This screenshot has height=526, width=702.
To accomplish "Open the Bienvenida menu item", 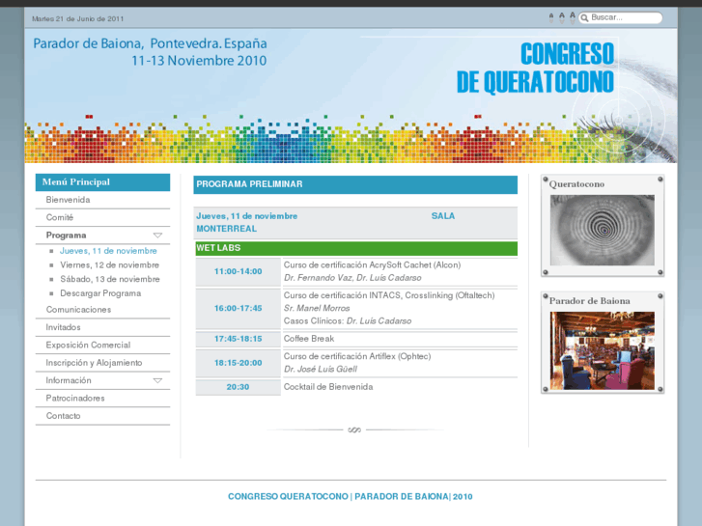I will (68, 200).
